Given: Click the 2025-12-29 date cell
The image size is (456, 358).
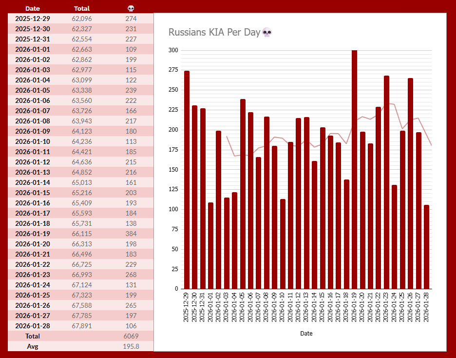Looking at the screenshot, I should coord(33,19).
